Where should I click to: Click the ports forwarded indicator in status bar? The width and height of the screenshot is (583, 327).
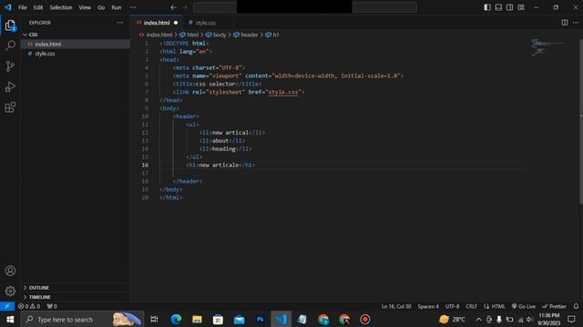coord(52,306)
